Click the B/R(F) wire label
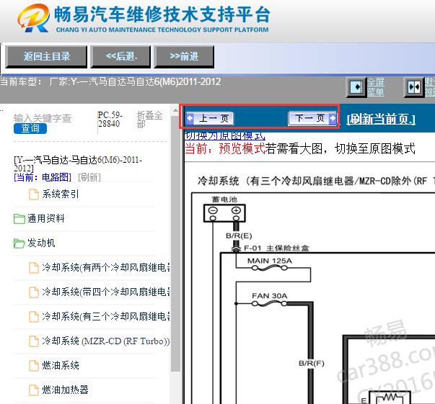This screenshot has width=435, height=404. pos(312,363)
